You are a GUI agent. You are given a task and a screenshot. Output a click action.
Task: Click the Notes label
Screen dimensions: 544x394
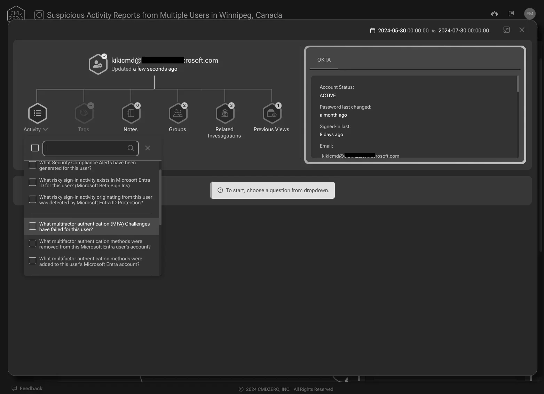(131, 129)
